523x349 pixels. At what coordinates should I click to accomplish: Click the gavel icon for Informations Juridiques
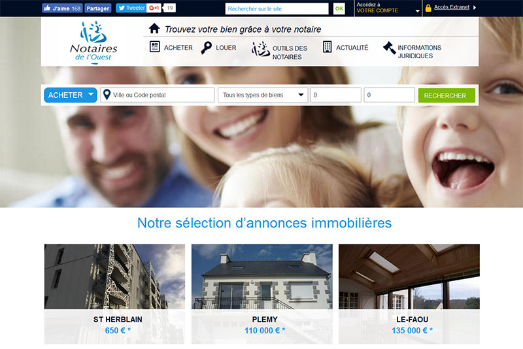(389, 48)
